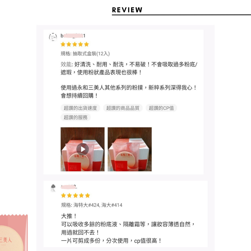Click the REVIEW section heading
251x251 pixels.
[x=127, y=10]
